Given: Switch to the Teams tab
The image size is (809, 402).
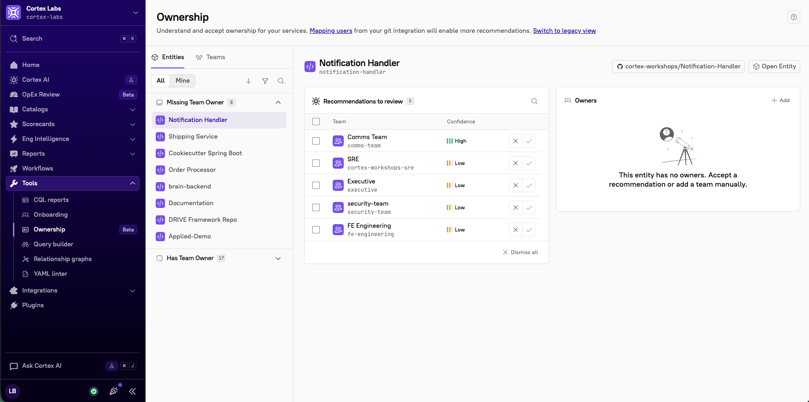Looking at the screenshot, I should click(211, 57).
